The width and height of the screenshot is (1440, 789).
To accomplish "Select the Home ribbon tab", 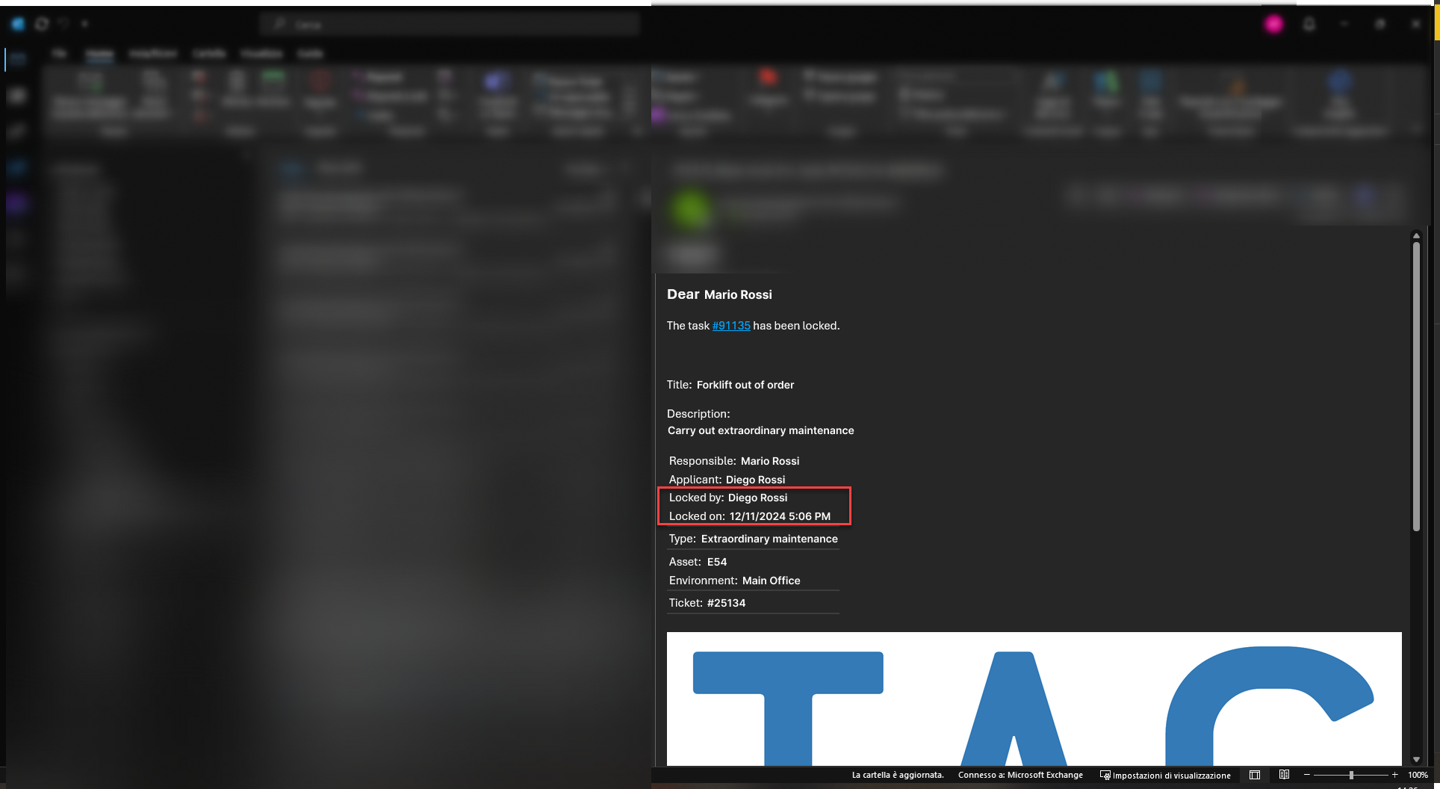I will coord(99,54).
